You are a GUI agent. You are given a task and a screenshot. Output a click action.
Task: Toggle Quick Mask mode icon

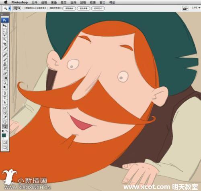pos(5,142)
